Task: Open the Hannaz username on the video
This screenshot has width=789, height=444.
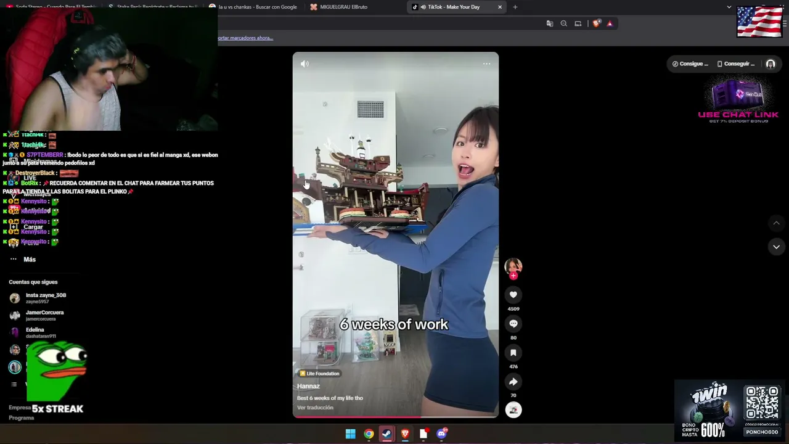Action: point(308,386)
